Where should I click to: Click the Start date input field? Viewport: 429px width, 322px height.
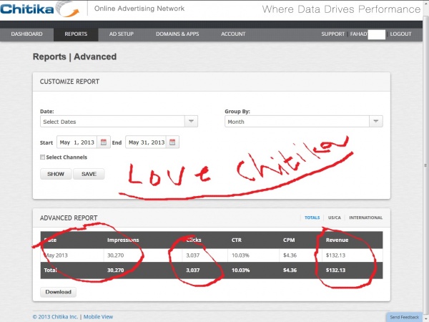tap(77, 142)
